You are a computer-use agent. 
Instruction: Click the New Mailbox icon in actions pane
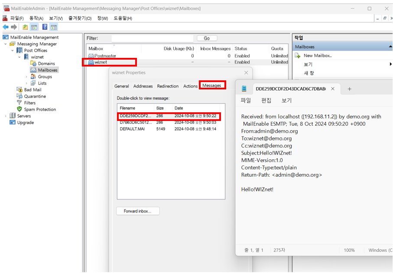coord(298,55)
